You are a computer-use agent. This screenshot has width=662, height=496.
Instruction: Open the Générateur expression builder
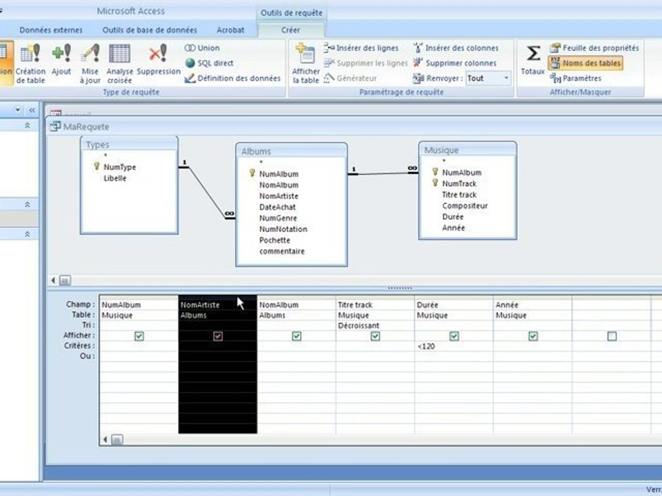[350, 79]
